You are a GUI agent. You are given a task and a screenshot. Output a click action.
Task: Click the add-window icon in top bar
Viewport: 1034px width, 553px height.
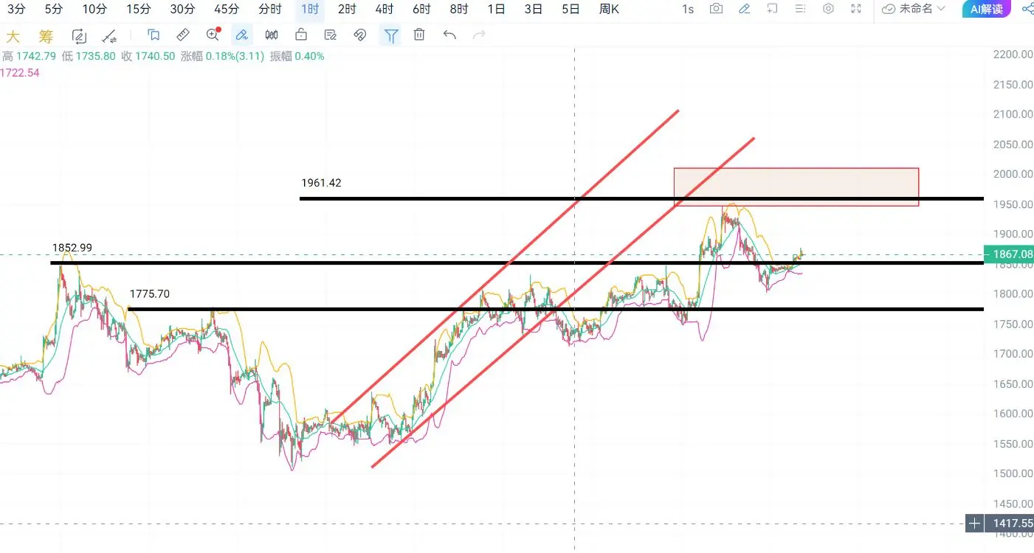[772, 9]
